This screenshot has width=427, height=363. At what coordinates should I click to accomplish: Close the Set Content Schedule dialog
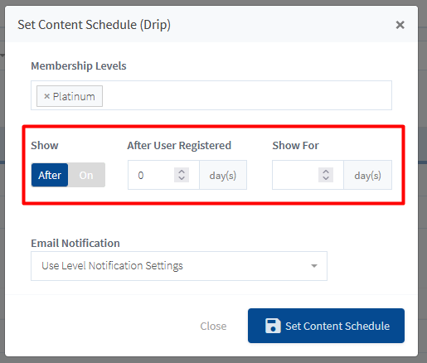pos(400,25)
